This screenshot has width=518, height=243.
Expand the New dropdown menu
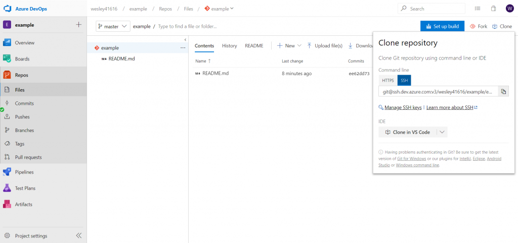(299, 46)
